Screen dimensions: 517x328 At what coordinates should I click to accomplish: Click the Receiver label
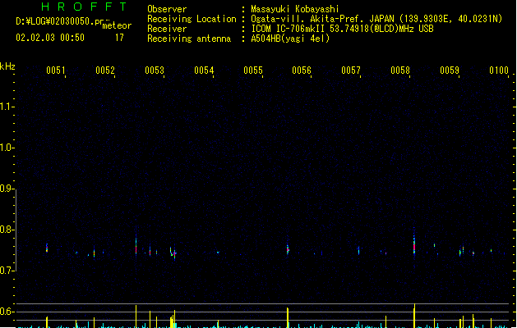167,29
